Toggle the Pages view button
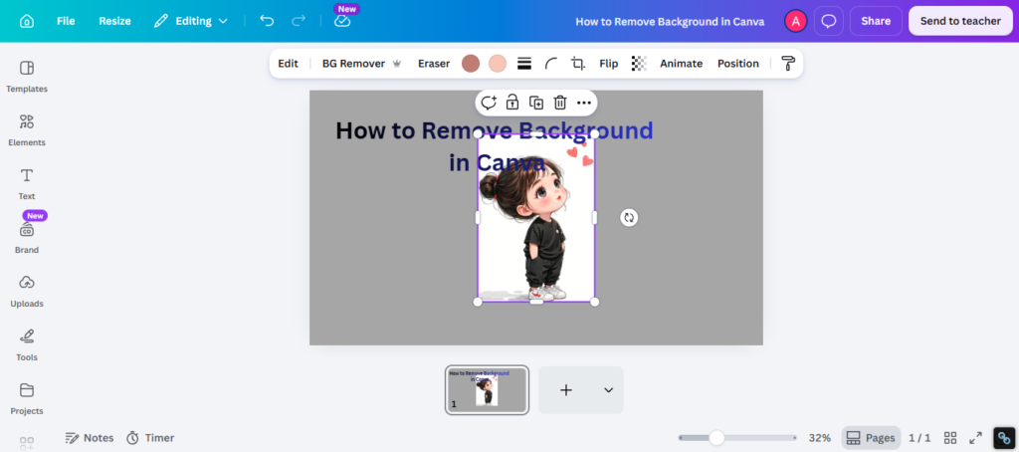Screen dimensions: 1019x452 (871, 438)
